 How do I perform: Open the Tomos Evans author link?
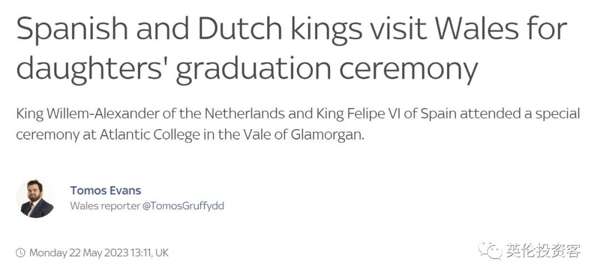(106, 190)
